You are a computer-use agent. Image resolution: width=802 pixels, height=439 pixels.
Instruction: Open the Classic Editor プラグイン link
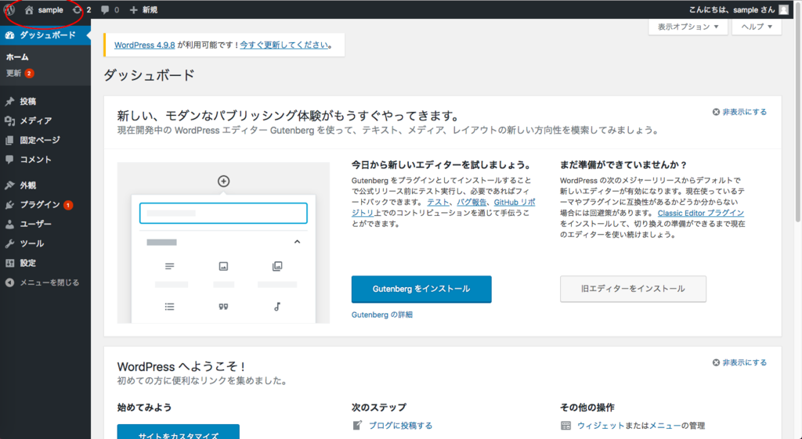[x=701, y=213]
